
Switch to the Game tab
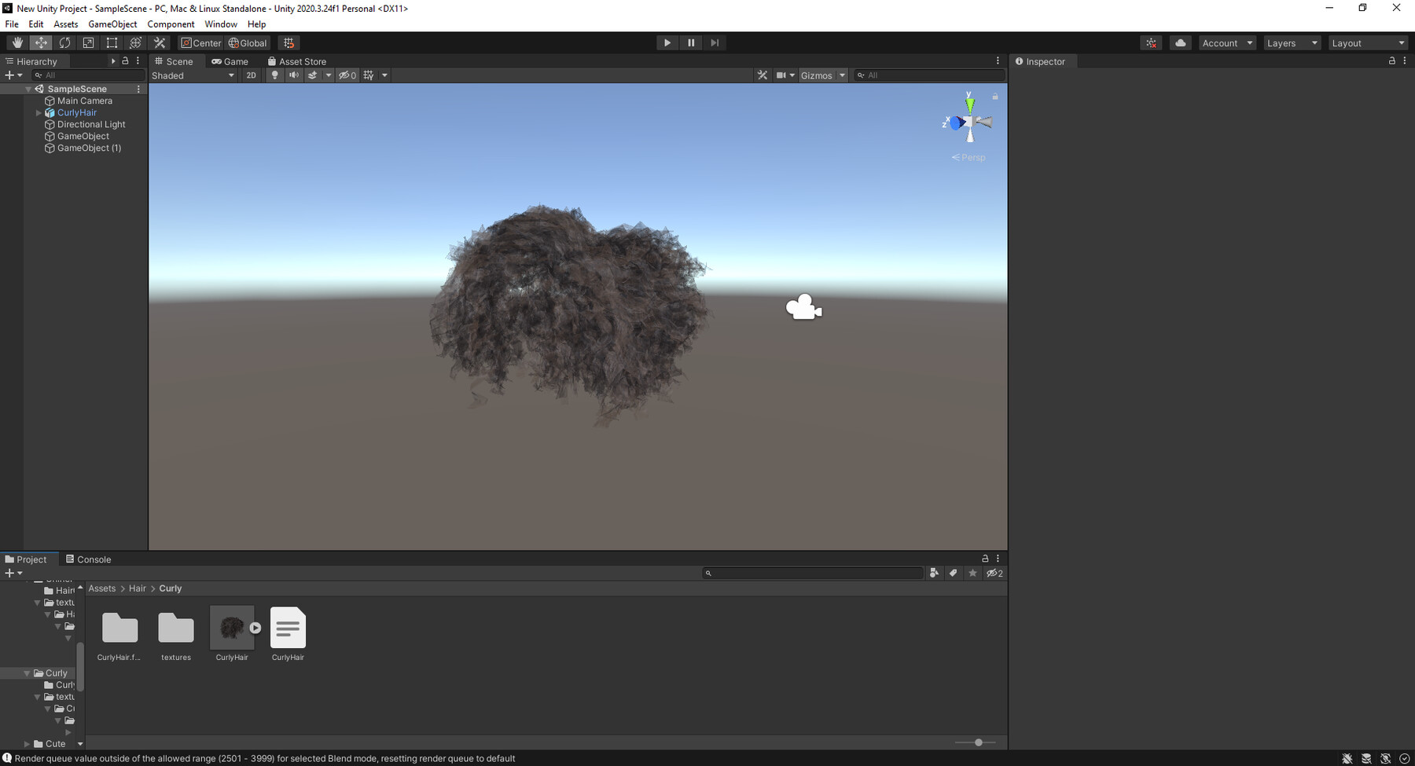click(230, 61)
